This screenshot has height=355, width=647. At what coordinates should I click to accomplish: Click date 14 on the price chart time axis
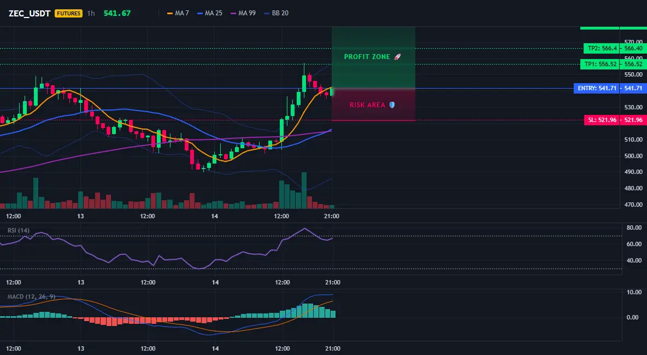215,216
